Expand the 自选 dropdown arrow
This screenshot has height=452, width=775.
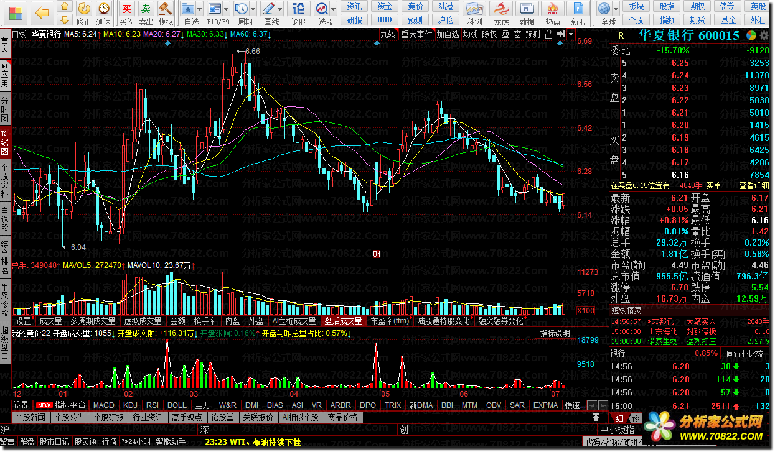[199, 9]
